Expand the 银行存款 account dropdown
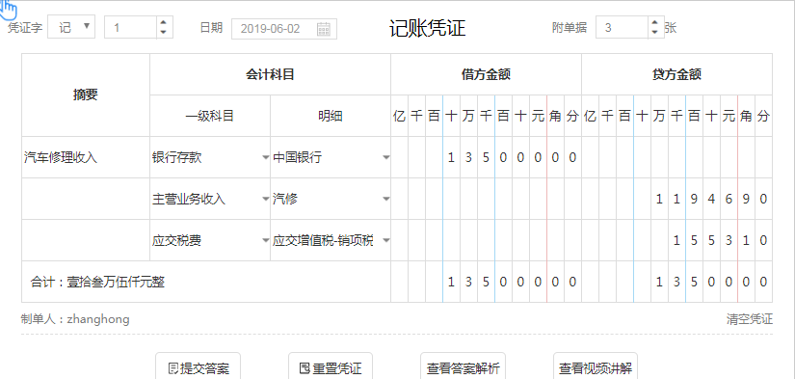This screenshot has height=379, width=795. point(265,158)
